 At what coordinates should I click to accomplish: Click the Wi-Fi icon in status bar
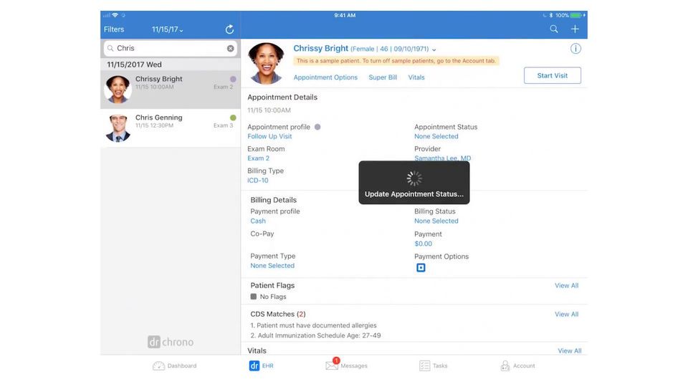(x=115, y=15)
